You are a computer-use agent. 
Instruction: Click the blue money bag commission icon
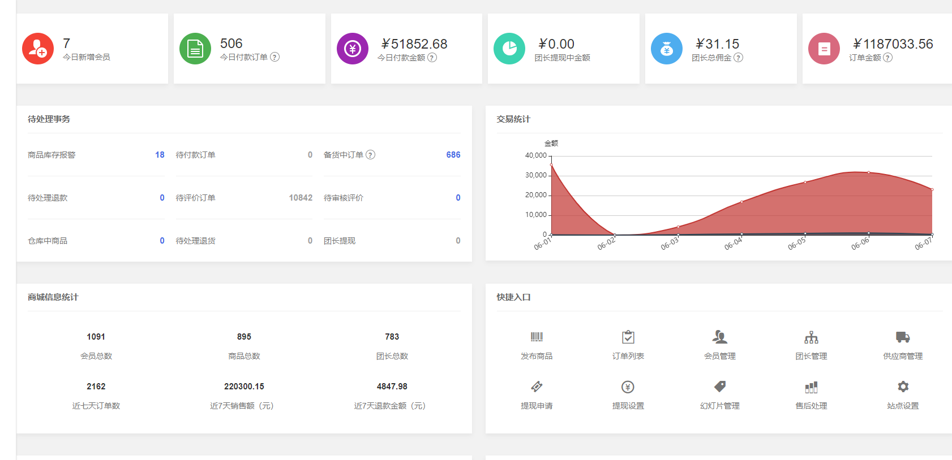point(667,49)
